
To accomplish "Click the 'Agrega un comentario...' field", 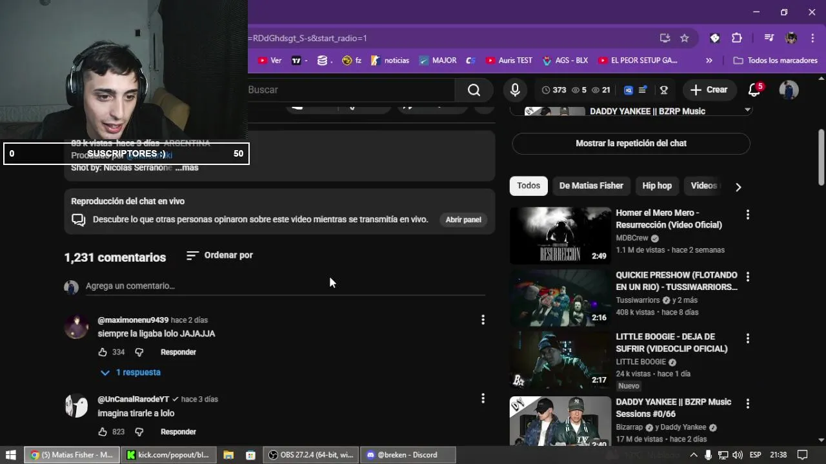I will pos(285,286).
